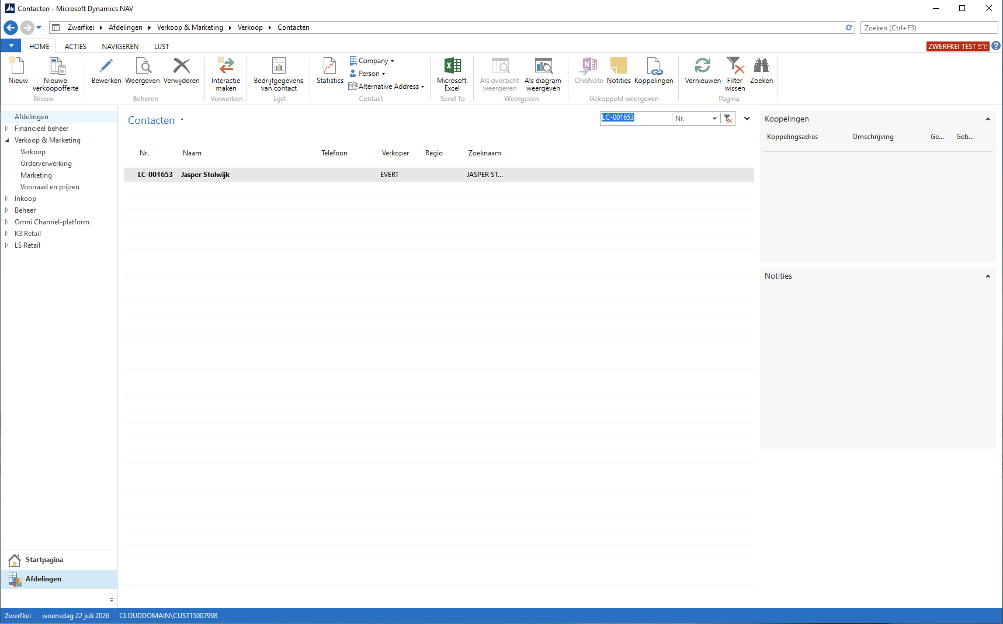
Task: Click the Zoeken binoculars icon
Action: click(x=762, y=71)
